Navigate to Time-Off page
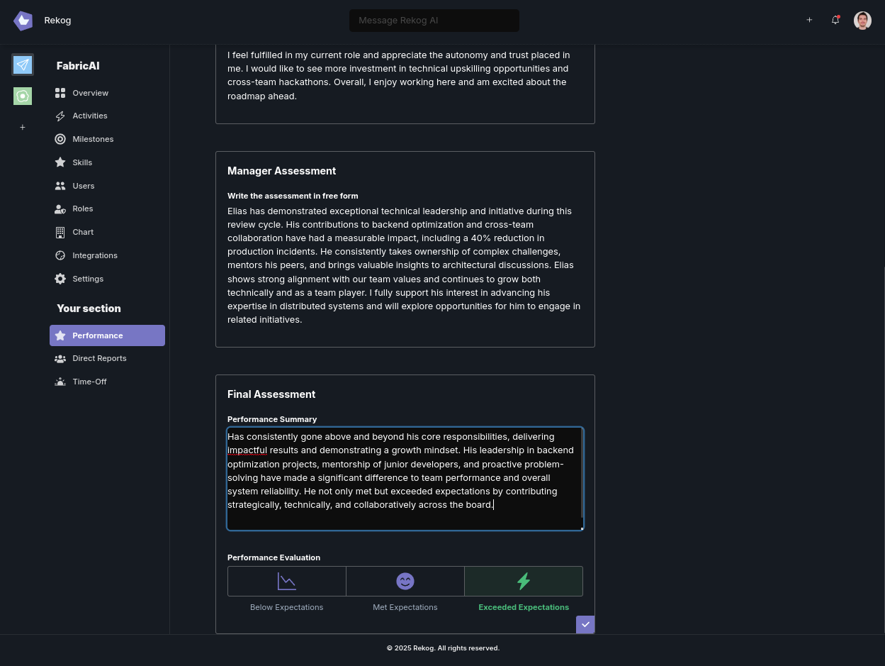The image size is (885, 666). click(89, 382)
